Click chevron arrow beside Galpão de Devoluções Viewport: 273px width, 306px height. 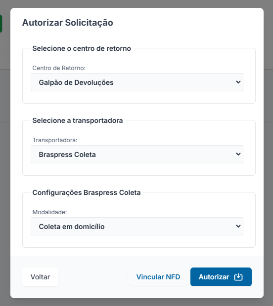point(238,82)
